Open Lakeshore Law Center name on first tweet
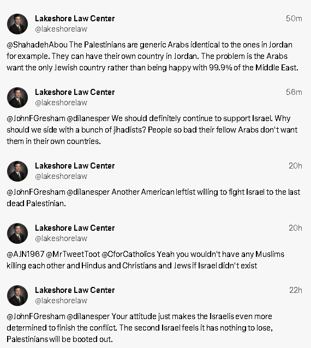This screenshot has width=311, height=348. pyautogui.click(x=75, y=19)
